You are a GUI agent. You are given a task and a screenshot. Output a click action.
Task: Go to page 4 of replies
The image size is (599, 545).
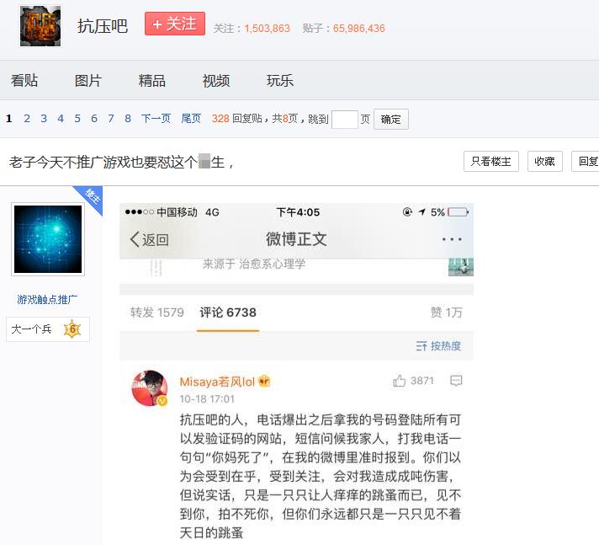[x=61, y=119]
